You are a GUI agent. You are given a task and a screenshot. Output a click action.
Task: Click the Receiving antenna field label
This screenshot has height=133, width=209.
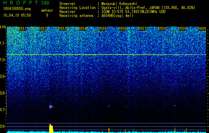click(x=76, y=16)
